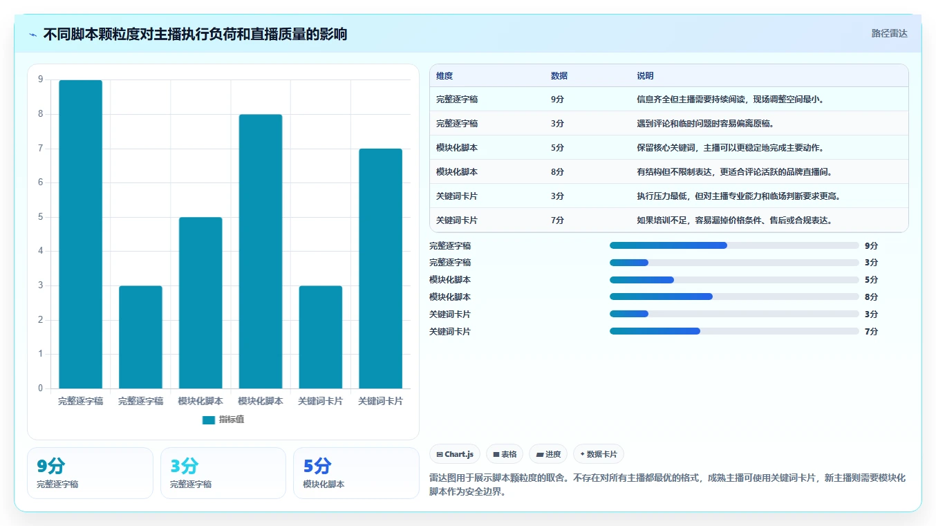Click the table icon in the 表格 chip

[496, 454]
